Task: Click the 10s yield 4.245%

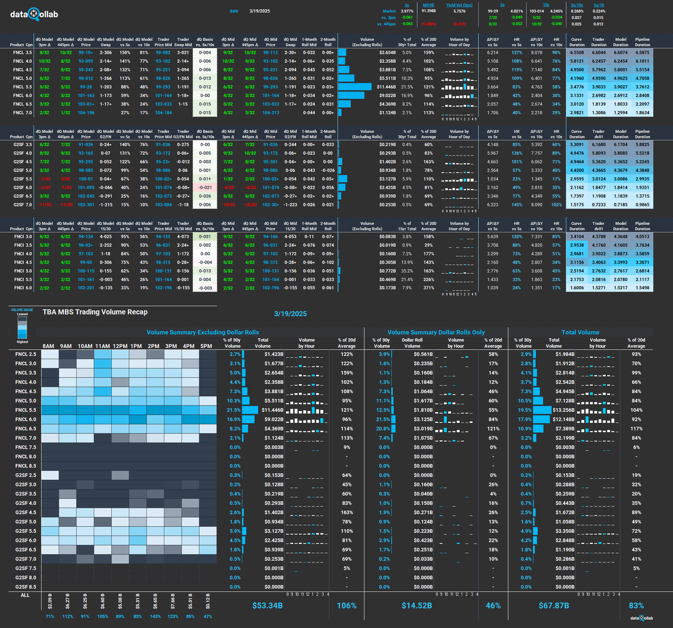Action: (x=556, y=10)
